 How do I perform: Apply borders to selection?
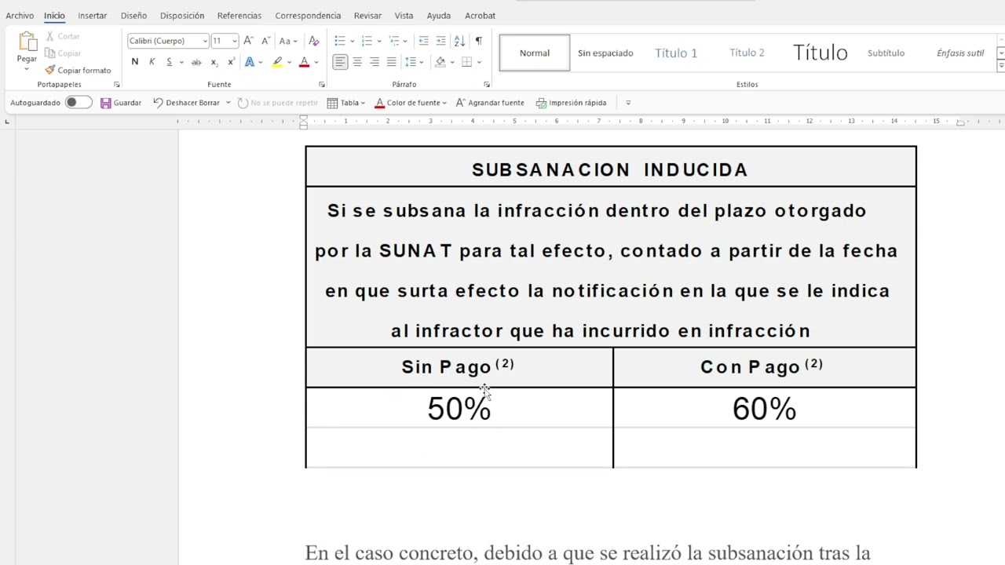[x=467, y=62]
